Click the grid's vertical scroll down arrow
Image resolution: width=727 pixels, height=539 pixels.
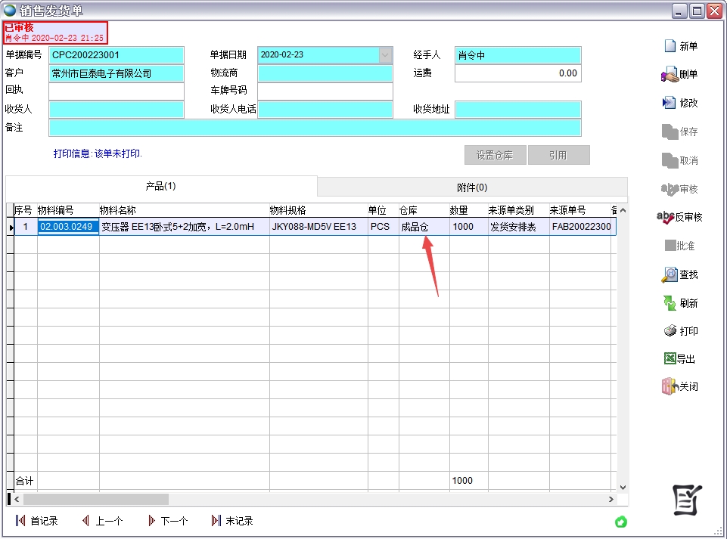(x=623, y=488)
